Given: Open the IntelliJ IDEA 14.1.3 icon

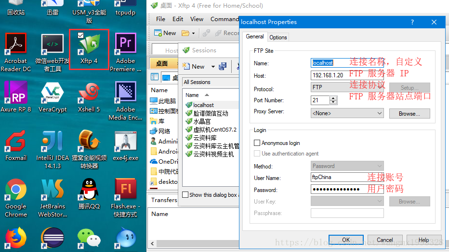Looking at the screenshot, I should [x=53, y=149].
